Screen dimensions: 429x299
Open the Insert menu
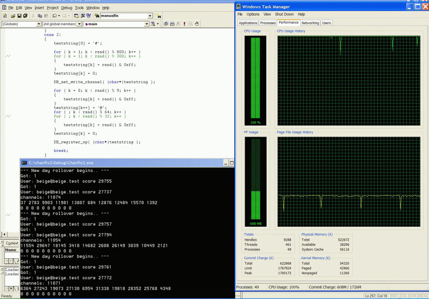click(39, 8)
